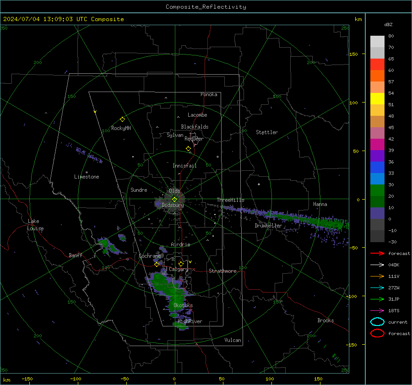Click the Cochrane label

[x=150, y=256]
